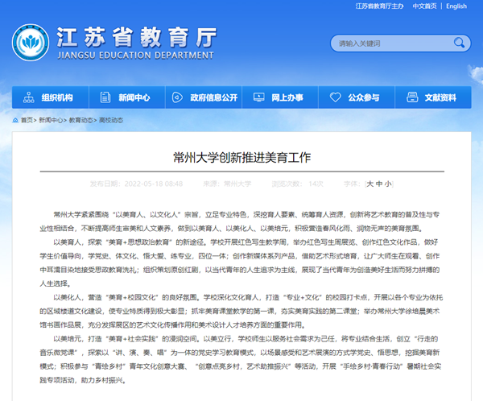Click the 网上办事 monitor icon

[x=258, y=98]
